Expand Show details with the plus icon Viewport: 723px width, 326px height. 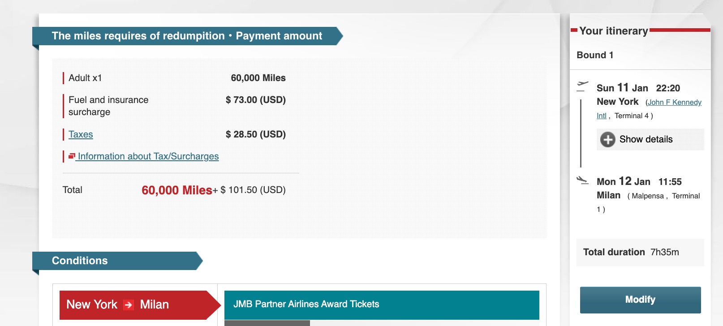(x=607, y=139)
